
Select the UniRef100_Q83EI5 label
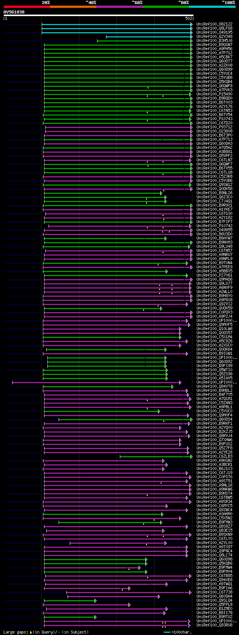pyautogui.click(x=214, y=531)
